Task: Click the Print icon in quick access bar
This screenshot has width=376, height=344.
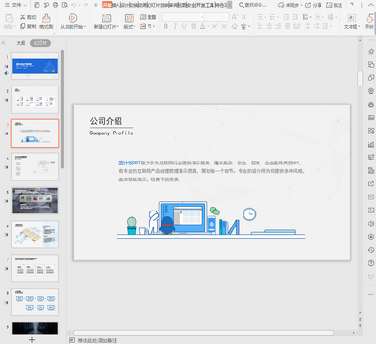Action: click(x=55, y=5)
